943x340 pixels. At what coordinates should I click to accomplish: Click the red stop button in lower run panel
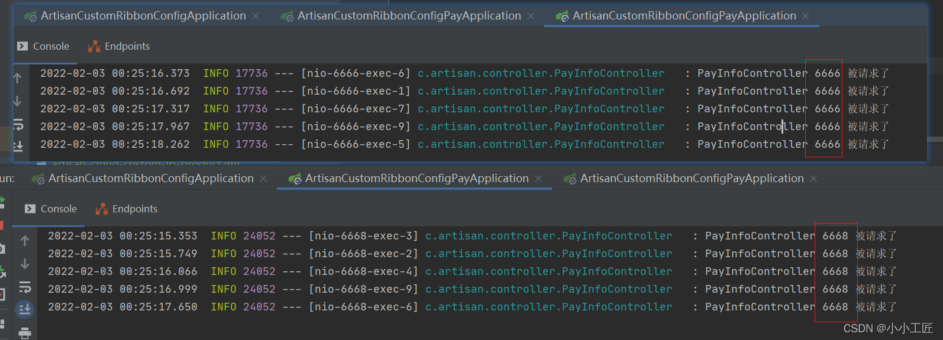point(1,225)
